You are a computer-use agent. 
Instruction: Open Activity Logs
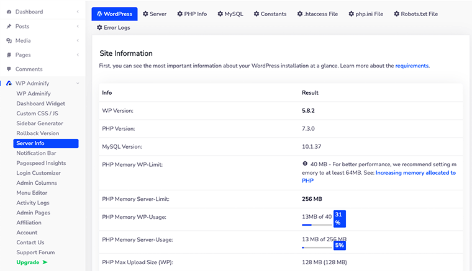pos(33,203)
